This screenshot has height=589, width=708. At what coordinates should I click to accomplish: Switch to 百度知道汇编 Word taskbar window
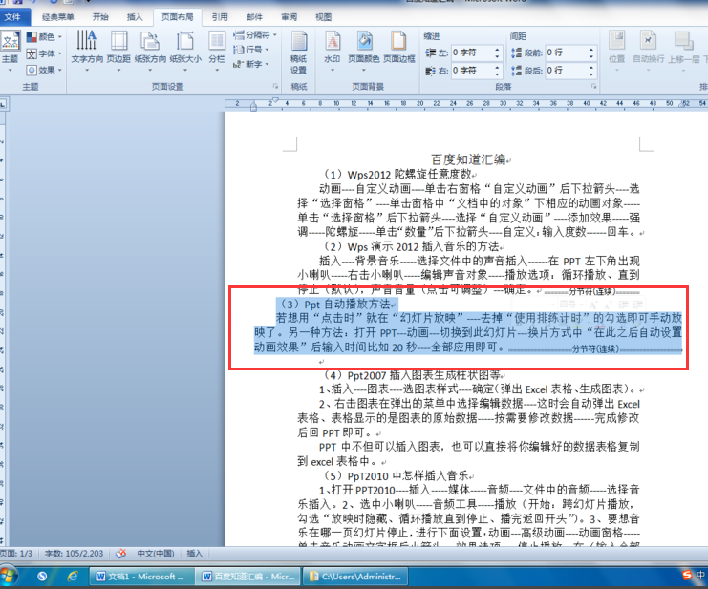tap(247, 577)
